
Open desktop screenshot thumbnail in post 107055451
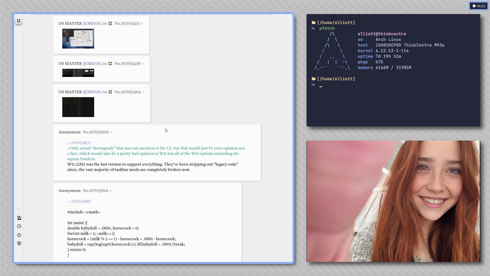pos(78,39)
